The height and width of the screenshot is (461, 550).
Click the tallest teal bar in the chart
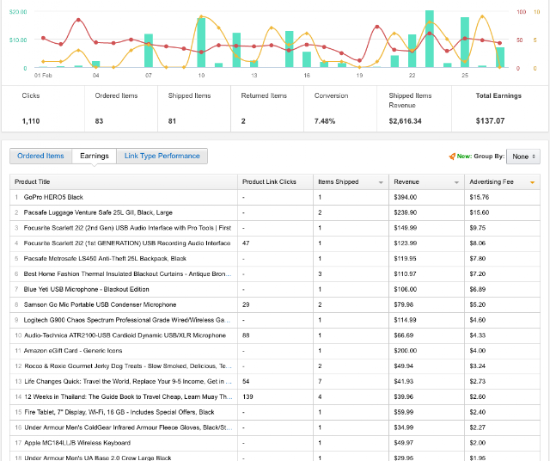point(429,39)
